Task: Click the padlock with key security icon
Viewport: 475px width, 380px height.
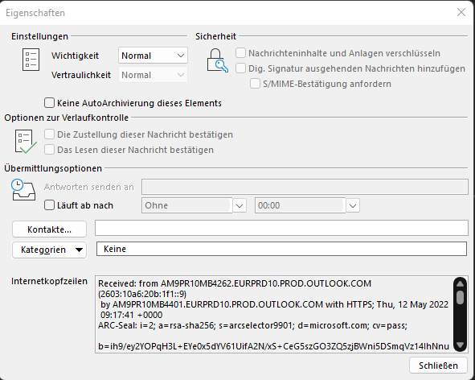Action: point(217,60)
